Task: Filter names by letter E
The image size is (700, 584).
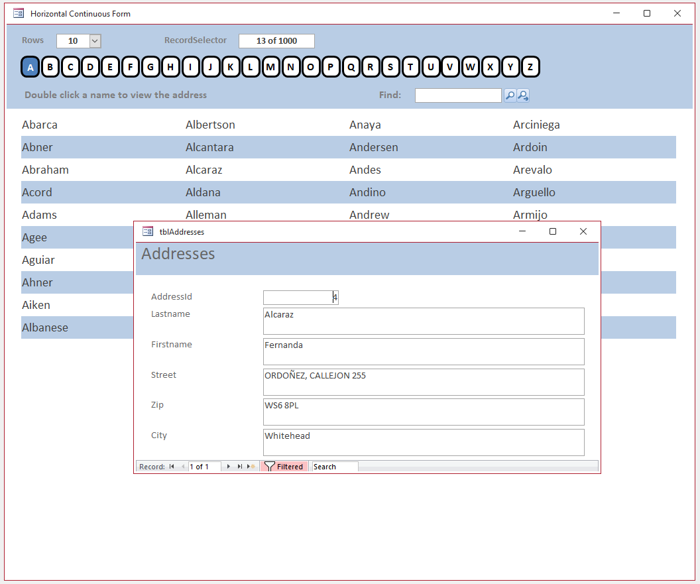Action: [x=110, y=67]
